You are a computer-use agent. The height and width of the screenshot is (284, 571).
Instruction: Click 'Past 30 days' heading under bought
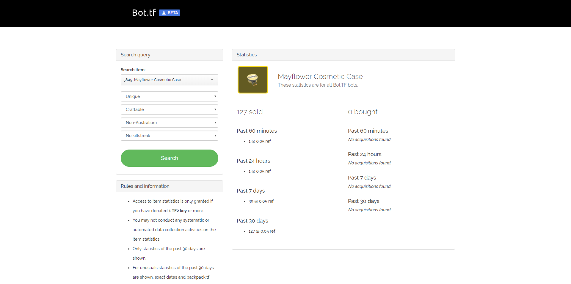(x=364, y=201)
